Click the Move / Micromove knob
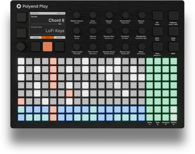This screenshot has width=195, height=154. coord(141,47)
